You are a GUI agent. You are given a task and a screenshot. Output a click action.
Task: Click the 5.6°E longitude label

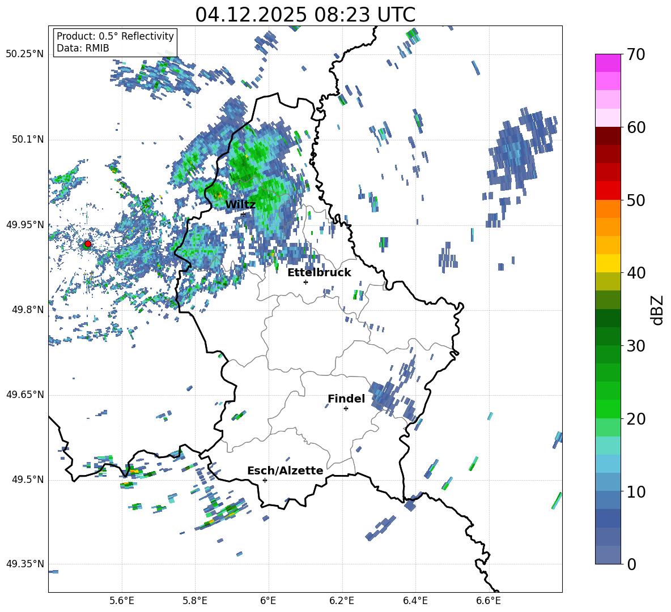click(122, 601)
